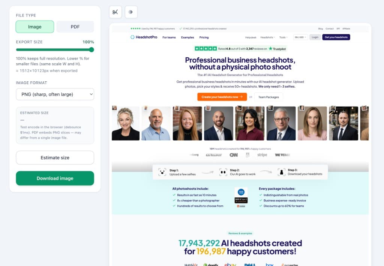Switch file type to PDF

pos(75,27)
